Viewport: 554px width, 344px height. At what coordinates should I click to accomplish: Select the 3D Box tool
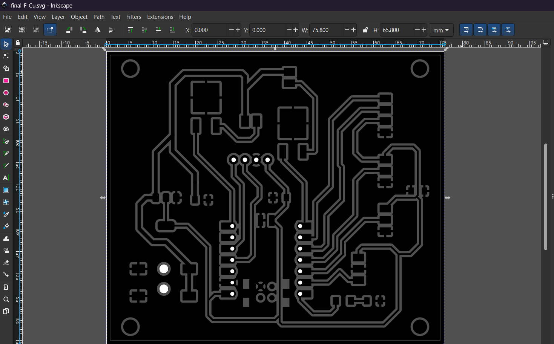(6, 117)
